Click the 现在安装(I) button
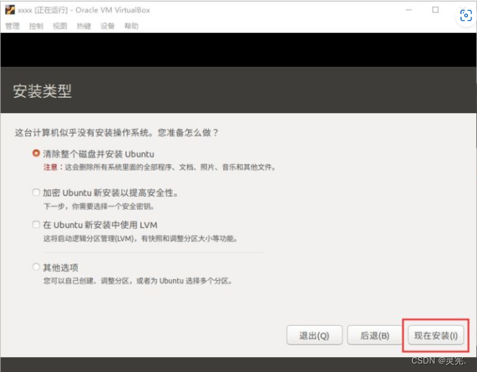 [435, 335]
